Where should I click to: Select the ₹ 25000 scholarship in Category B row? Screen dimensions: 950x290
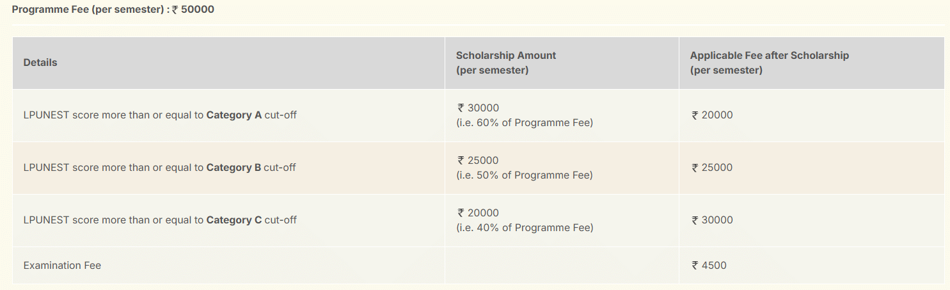click(478, 161)
